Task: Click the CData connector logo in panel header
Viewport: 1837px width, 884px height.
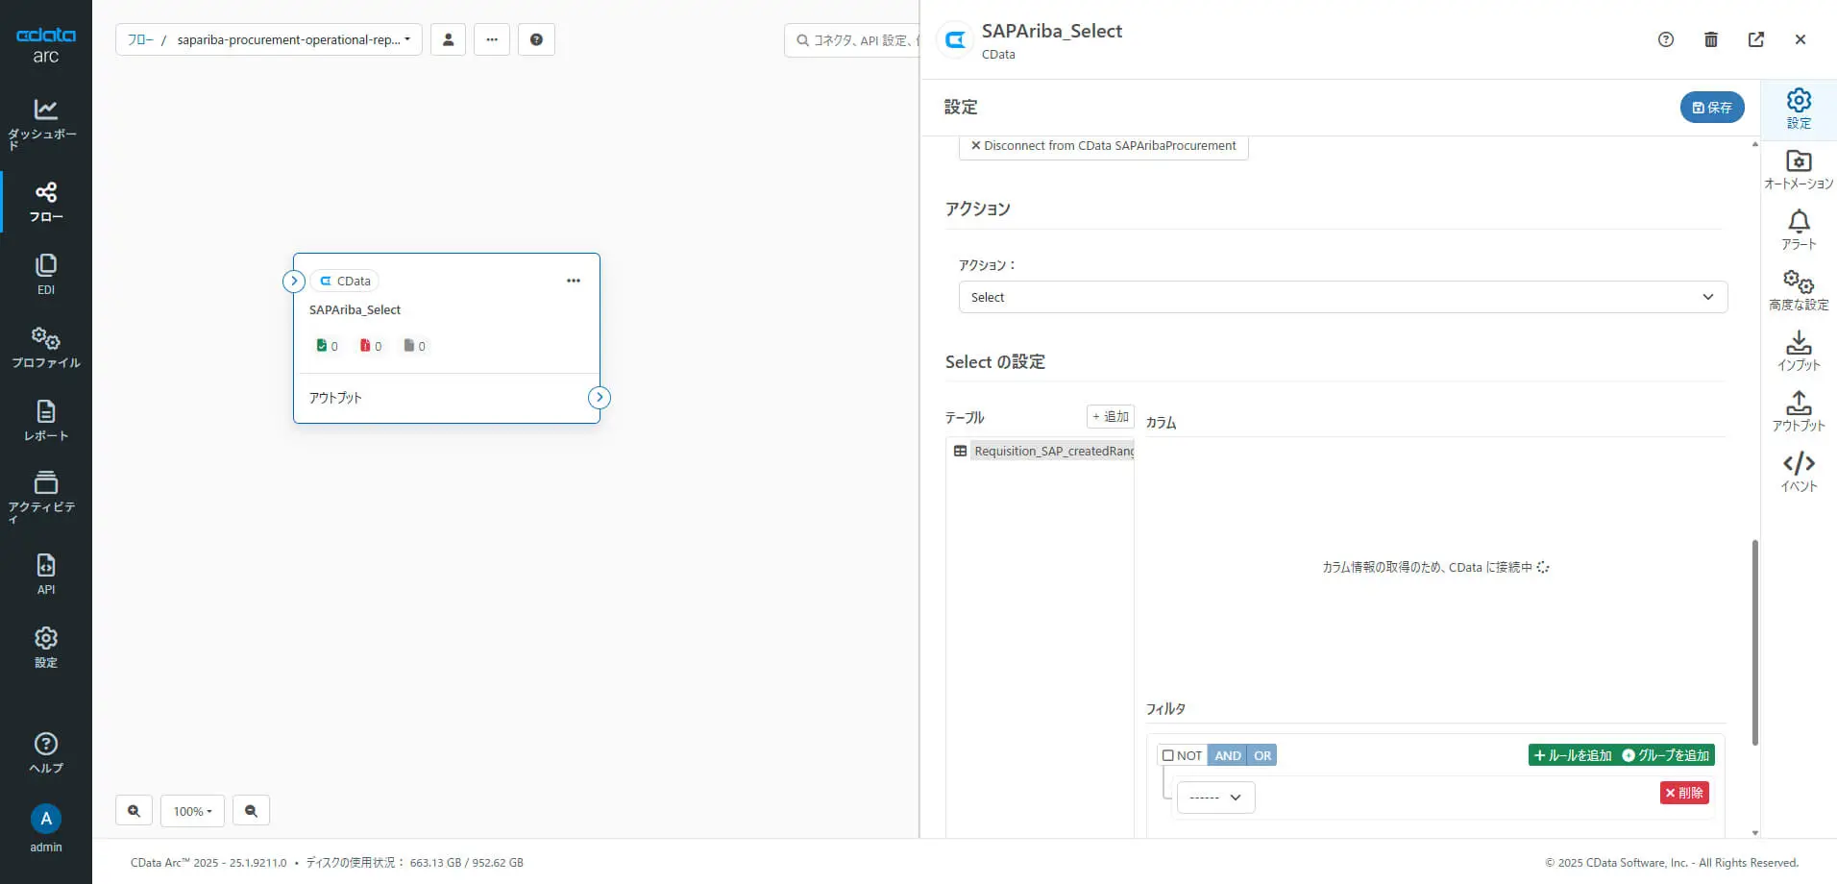Action: [x=956, y=40]
